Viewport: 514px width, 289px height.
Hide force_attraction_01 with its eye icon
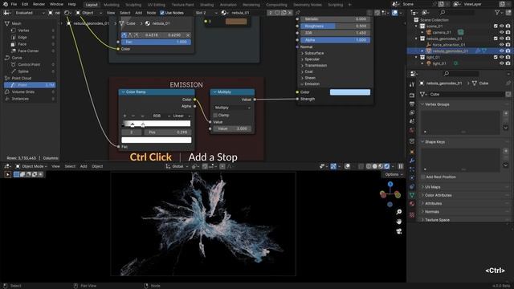click(501, 45)
